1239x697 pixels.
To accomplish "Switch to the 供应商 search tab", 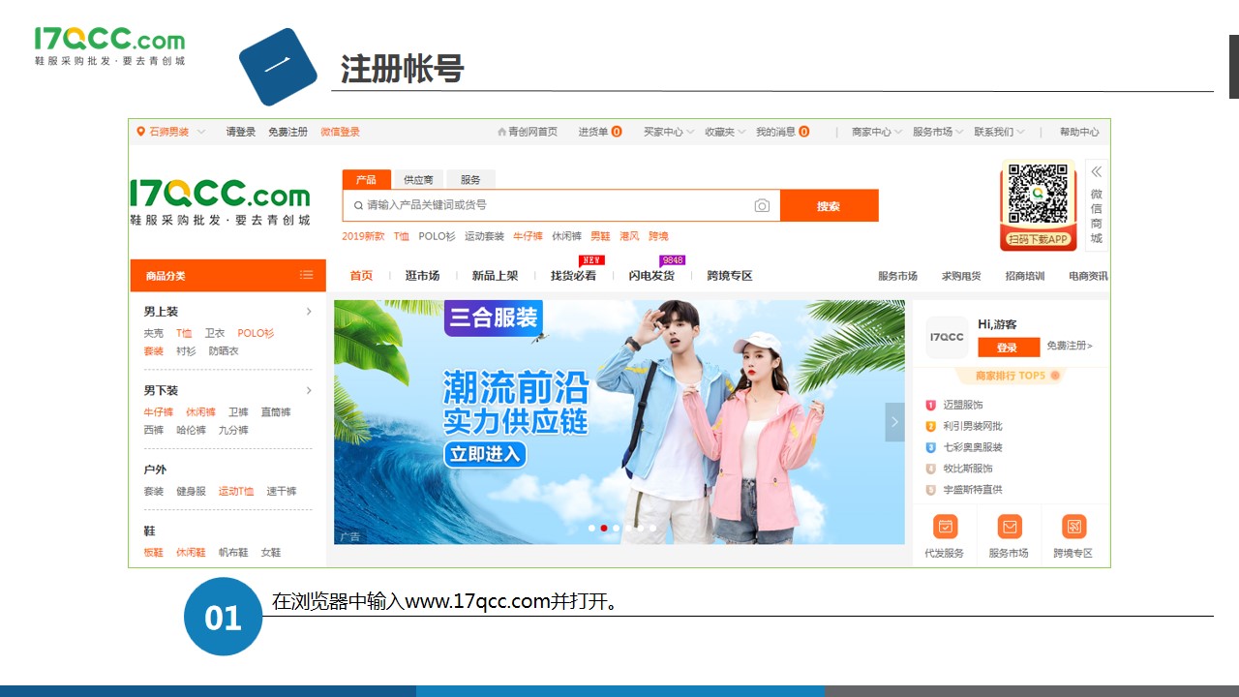I will click(418, 180).
